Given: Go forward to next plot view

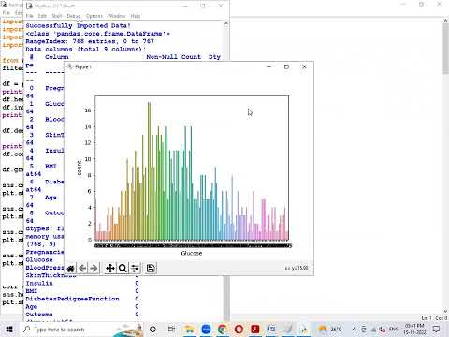Looking at the screenshot, I should pyautogui.click(x=94, y=269).
